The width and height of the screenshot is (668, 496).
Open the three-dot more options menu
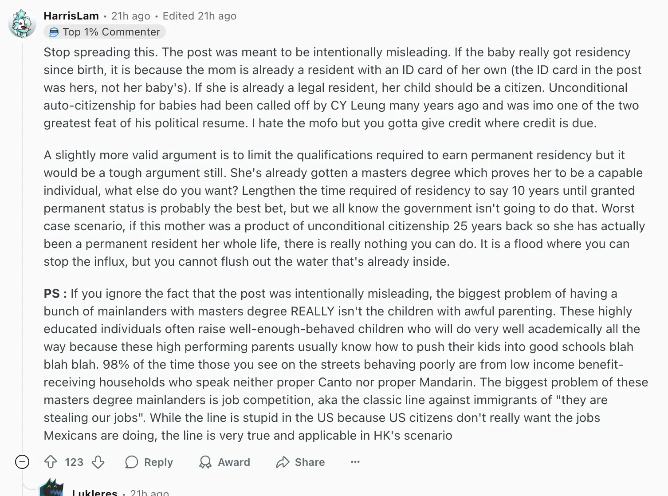(355, 462)
